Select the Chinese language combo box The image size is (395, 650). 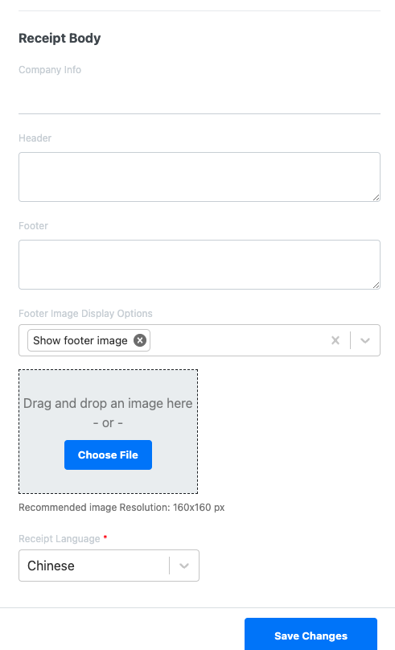[109, 566]
